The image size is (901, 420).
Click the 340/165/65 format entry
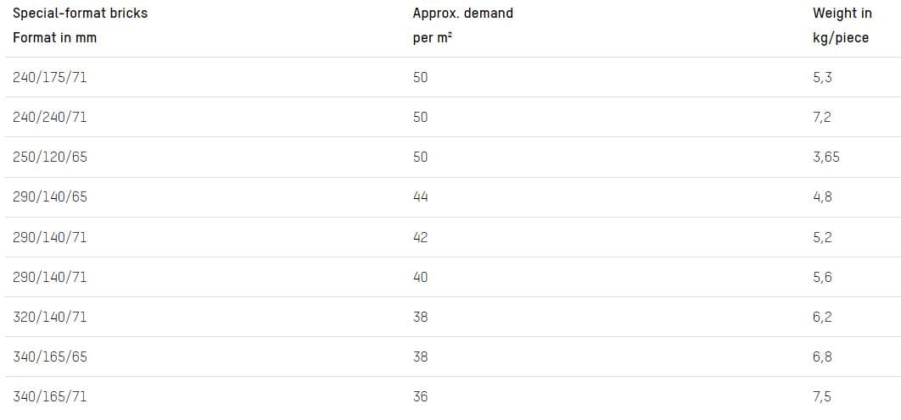point(49,356)
